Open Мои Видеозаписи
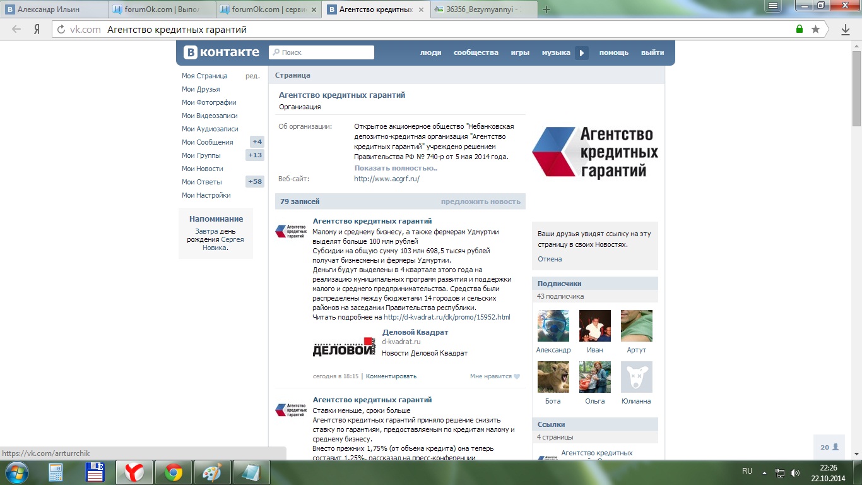Screen dimensions: 862x485 pyautogui.click(x=210, y=116)
